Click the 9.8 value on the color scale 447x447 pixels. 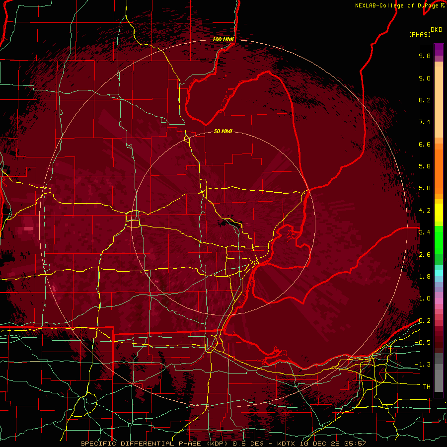tap(425, 56)
